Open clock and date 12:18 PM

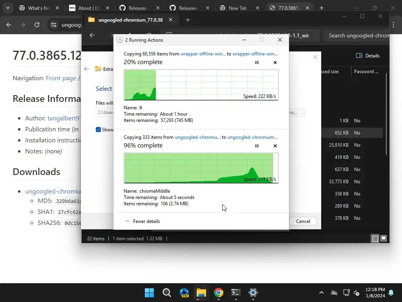click(x=375, y=293)
